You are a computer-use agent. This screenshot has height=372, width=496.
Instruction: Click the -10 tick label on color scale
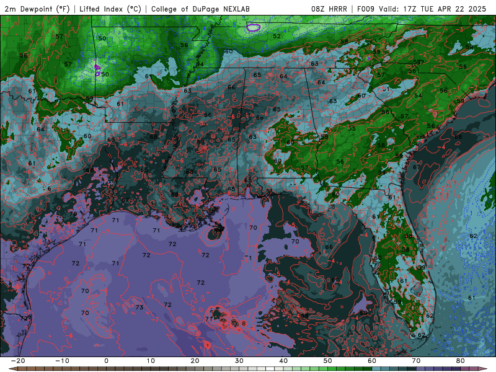[x=62, y=361]
